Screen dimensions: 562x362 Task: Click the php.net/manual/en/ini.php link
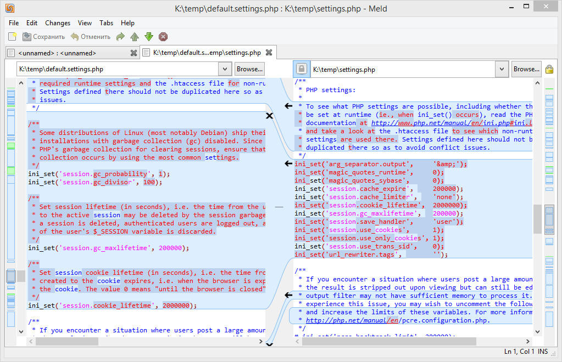452,123
